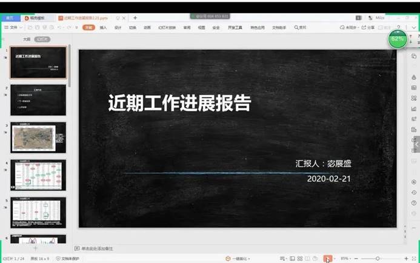Start slideshow with orange play button
420x263 pixels.
pos(327,259)
